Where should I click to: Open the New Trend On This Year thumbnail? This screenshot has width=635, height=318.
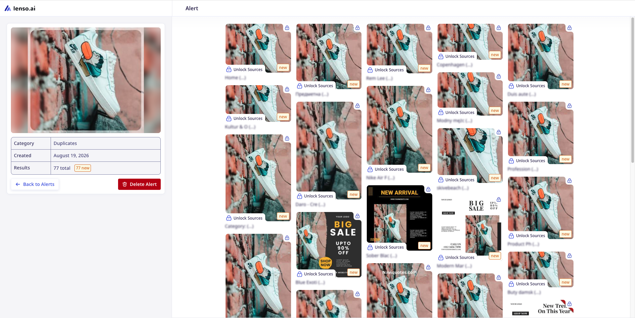point(541,309)
